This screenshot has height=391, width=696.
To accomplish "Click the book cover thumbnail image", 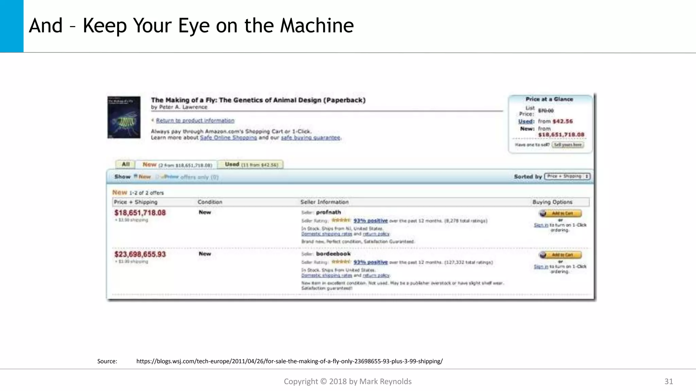I will 124,117.
